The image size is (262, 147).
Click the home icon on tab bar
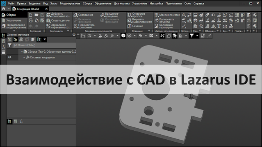(x=4, y=9)
